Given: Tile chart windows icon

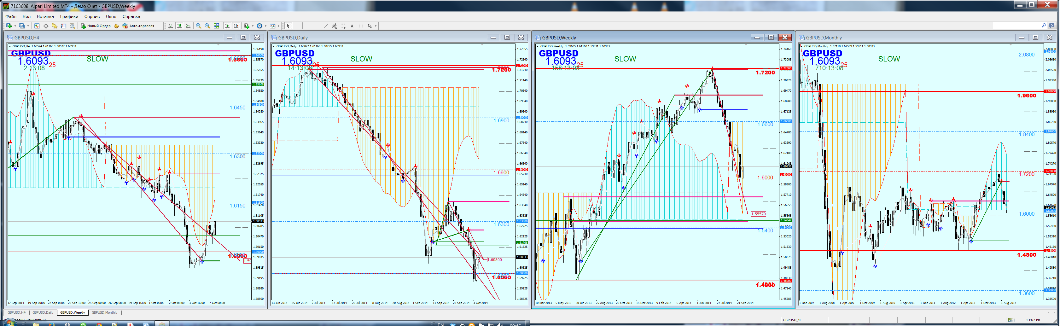Looking at the screenshot, I should (216, 26).
